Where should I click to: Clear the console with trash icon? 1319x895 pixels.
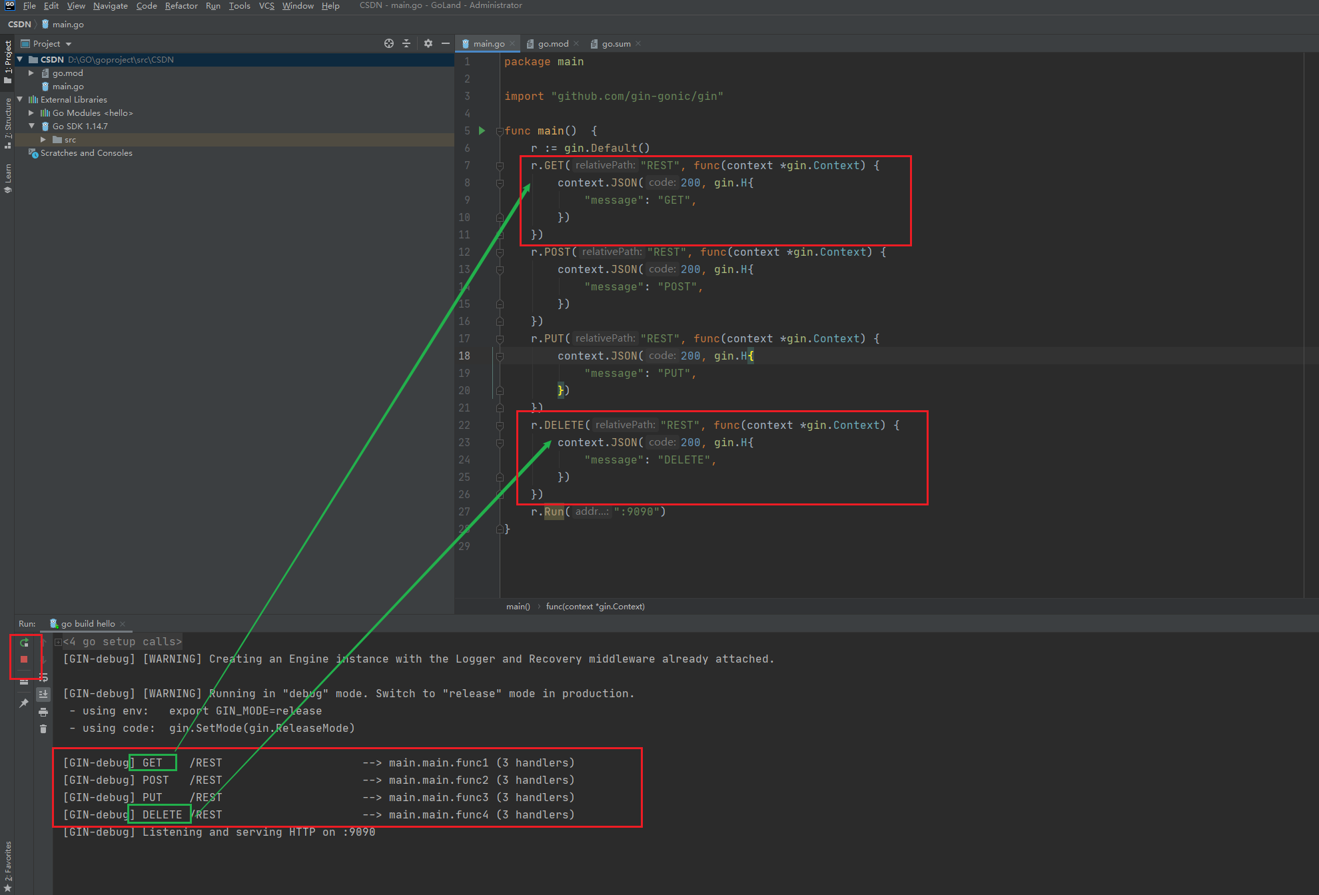tap(43, 729)
